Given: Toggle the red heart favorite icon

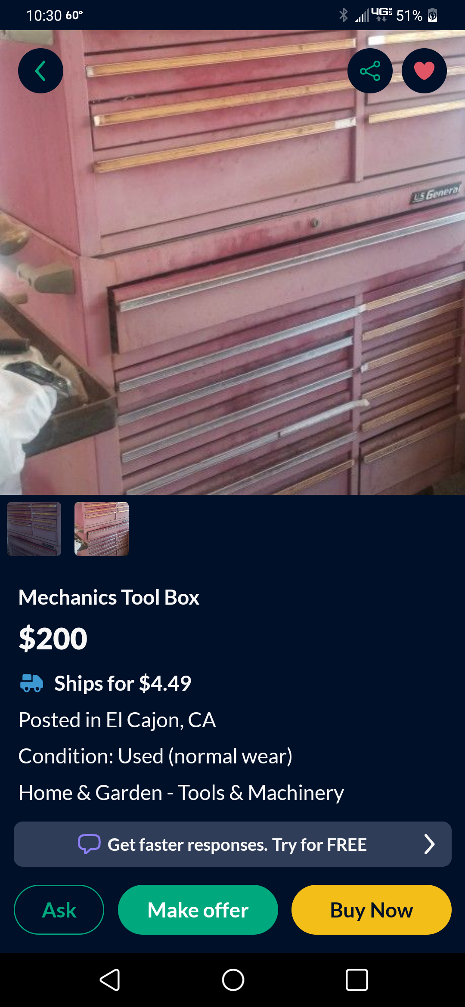Looking at the screenshot, I should 424,71.
